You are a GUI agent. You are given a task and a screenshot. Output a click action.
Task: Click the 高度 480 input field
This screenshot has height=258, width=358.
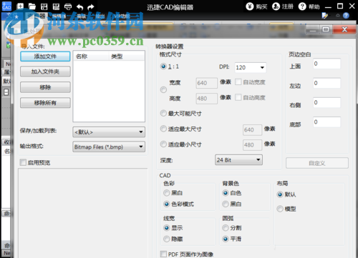(207, 99)
